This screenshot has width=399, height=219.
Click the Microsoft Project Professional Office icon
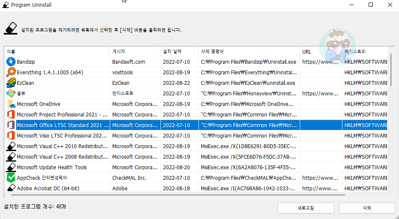(11, 114)
